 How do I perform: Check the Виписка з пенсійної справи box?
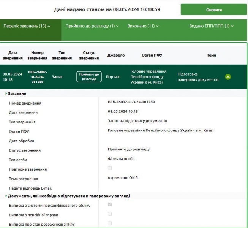coord(110,214)
